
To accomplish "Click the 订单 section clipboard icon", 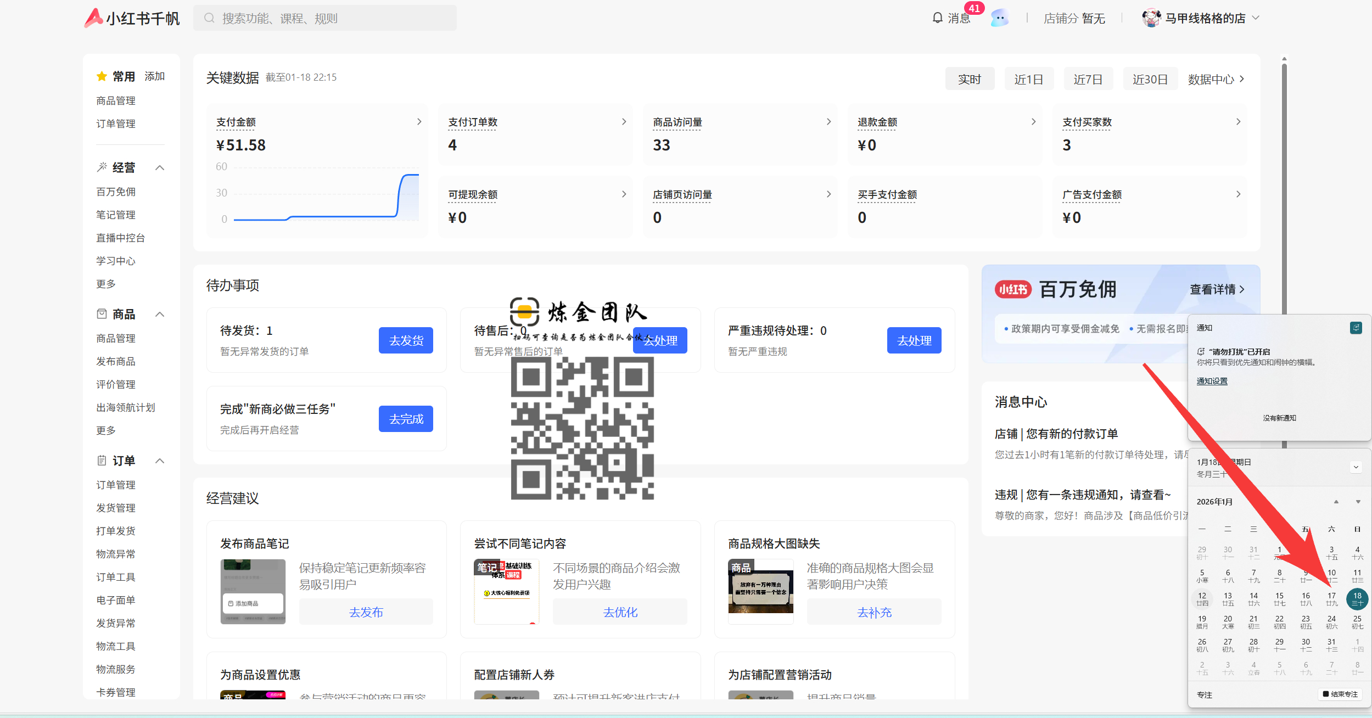I will tap(102, 460).
